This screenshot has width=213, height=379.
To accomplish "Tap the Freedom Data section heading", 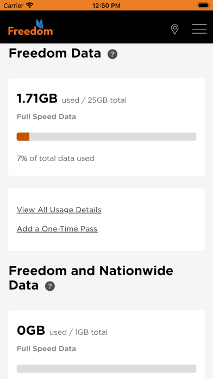I will (55, 53).
